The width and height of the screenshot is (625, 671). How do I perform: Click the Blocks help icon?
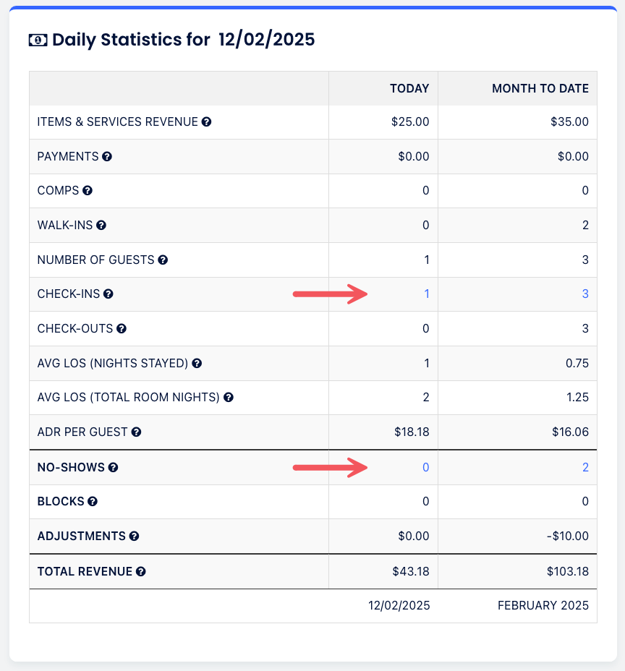tap(93, 502)
